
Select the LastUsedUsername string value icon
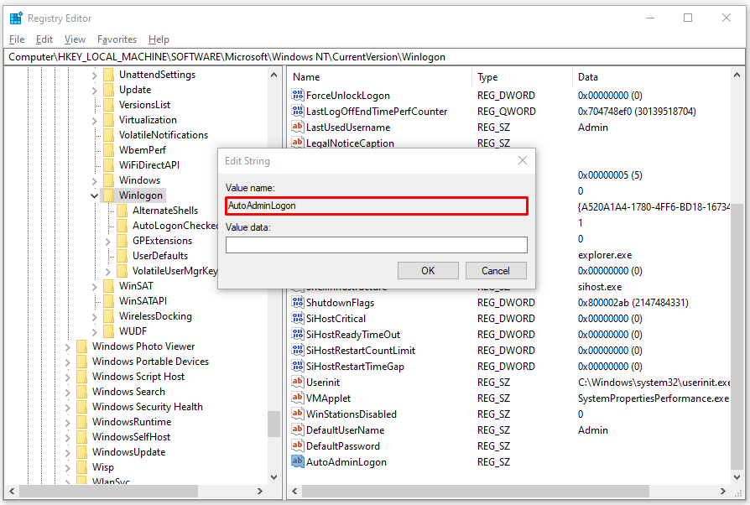298,128
